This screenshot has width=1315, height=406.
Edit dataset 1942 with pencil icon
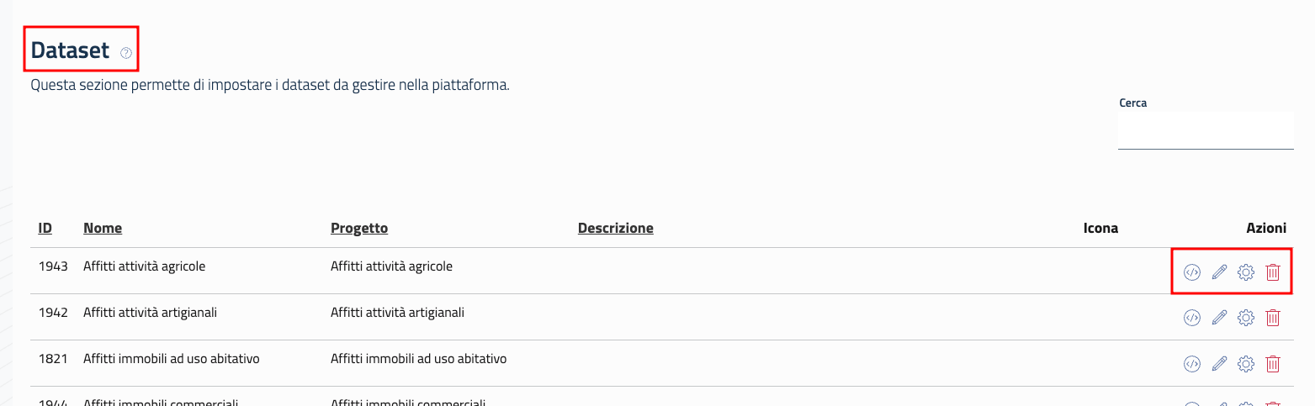coord(1219,318)
